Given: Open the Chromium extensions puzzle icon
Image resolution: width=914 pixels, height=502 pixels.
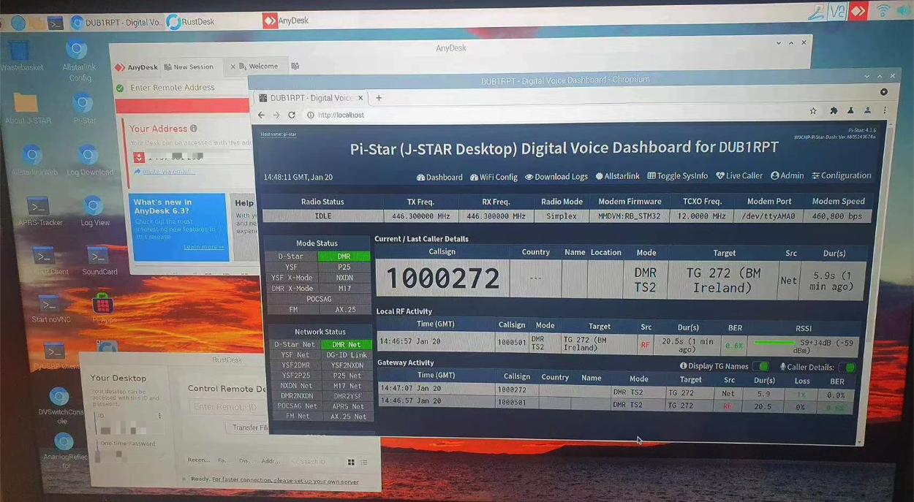Looking at the screenshot, I should 834,111.
